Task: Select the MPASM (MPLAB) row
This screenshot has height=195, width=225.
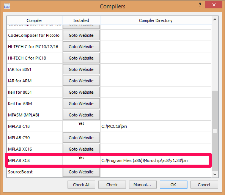Action: coord(109,115)
